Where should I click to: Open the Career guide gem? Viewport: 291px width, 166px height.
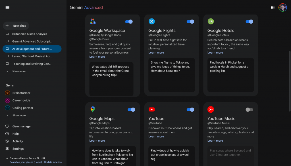pyautogui.click(x=21, y=100)
